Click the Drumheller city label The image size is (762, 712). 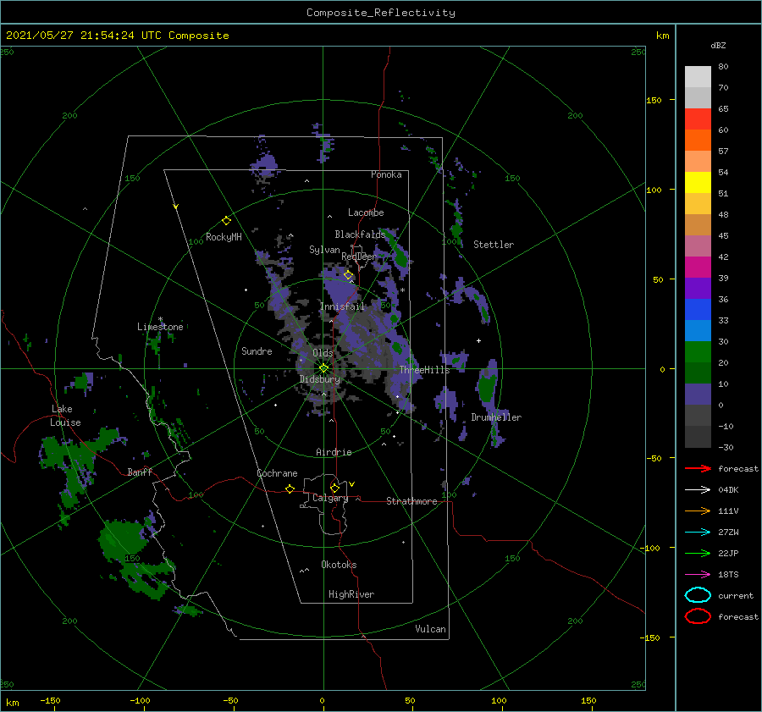point(496,417)
